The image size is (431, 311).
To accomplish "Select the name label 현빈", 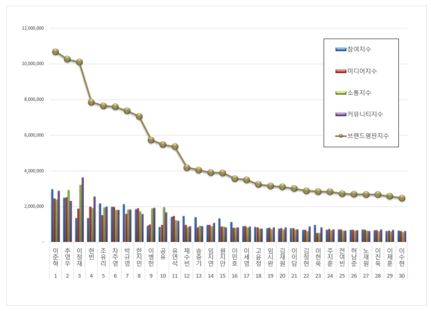I will [x=91, y=254].
